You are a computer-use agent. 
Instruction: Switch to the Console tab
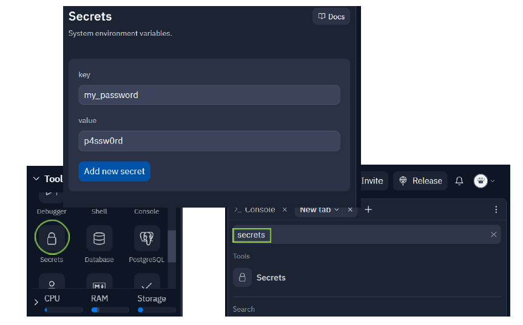[x=255, y=209]
